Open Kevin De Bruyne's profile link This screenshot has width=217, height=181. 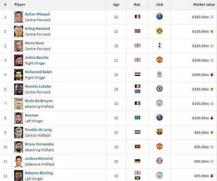(39, 101)
